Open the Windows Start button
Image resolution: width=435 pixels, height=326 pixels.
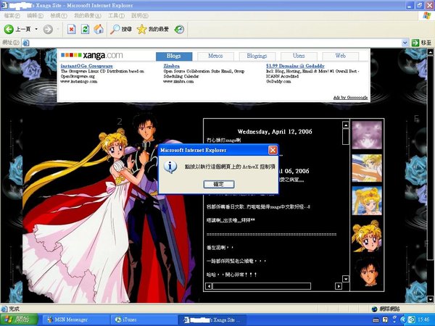[x=19, y=319]
